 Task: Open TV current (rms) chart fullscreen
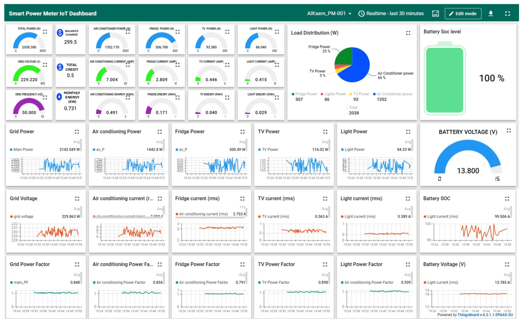[325, 199]
